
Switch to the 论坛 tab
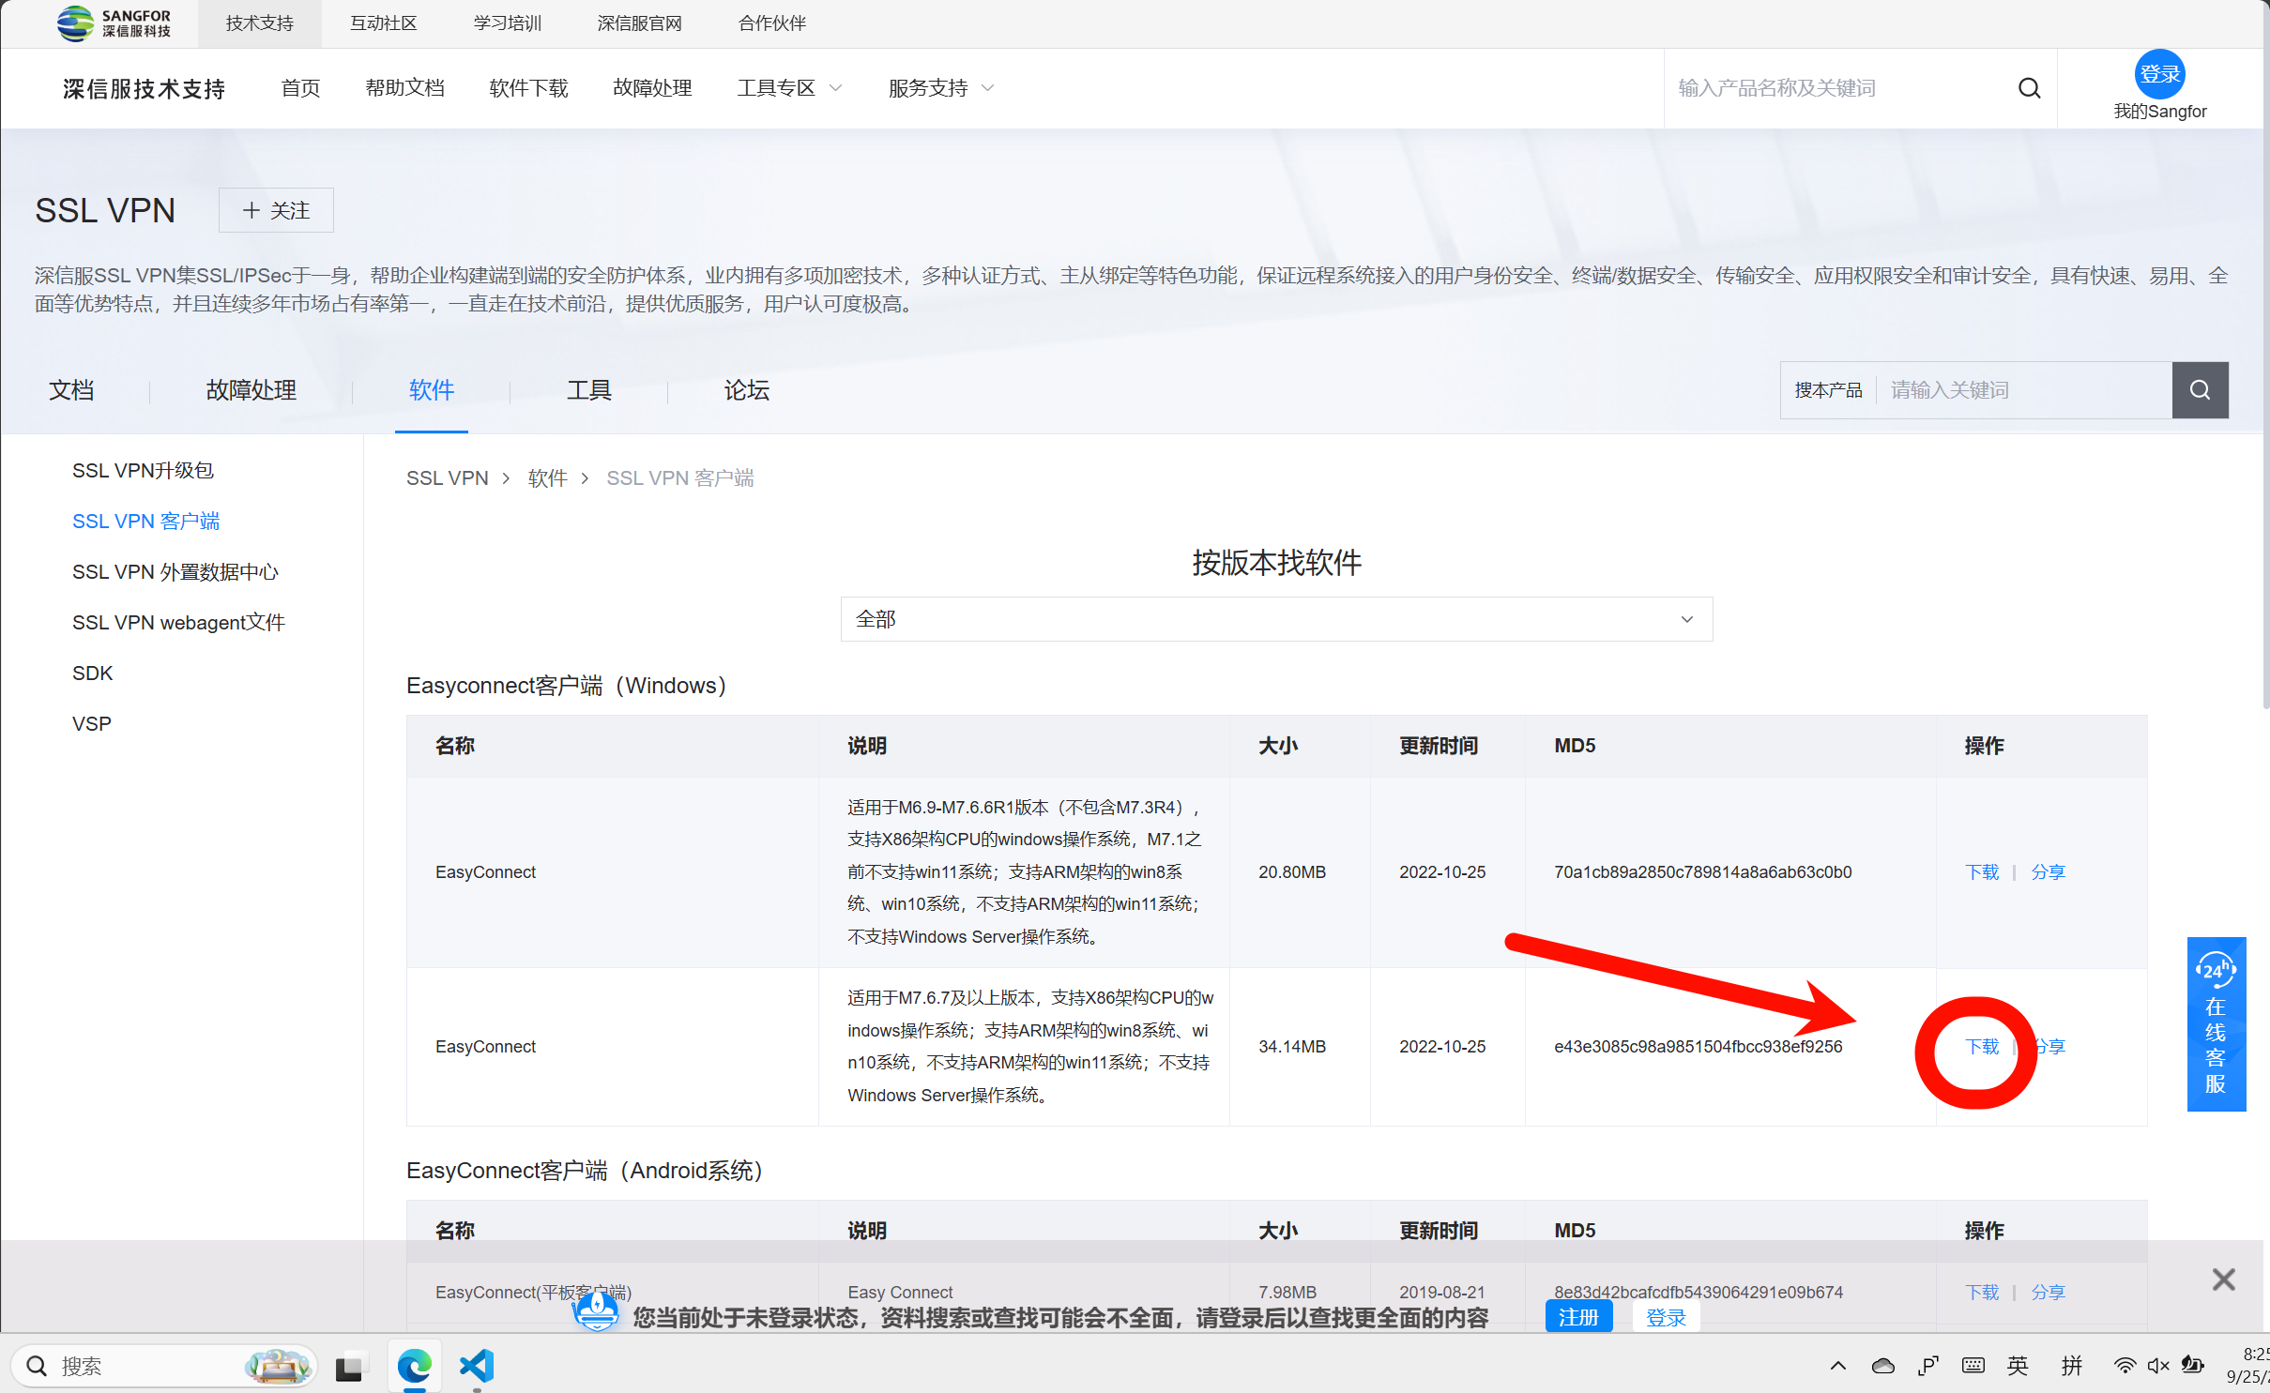[746, 390]
